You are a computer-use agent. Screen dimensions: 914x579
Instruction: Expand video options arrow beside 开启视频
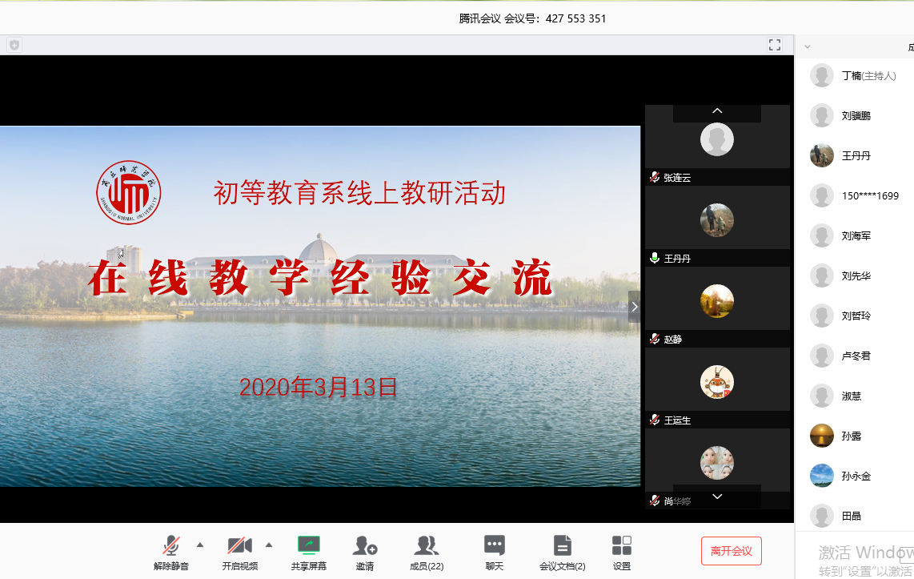(269, 545)
